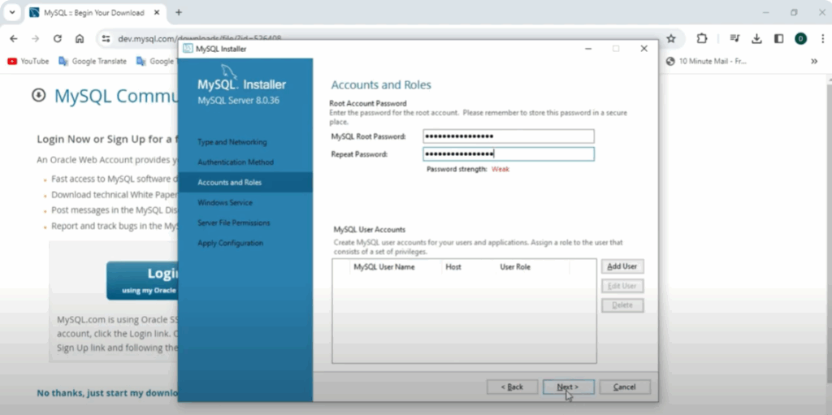The width and height of the screenshot is (832, 415).
Task: Click the Login button on MySQL page
Action: [142, 280]
